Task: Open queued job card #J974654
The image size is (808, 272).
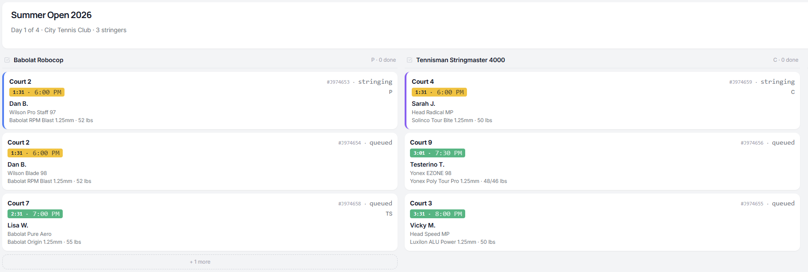Action: click(x=200, y=161)
